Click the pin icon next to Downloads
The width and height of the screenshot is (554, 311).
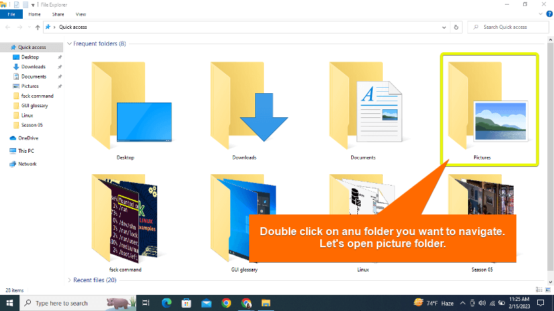coord(60,66)
